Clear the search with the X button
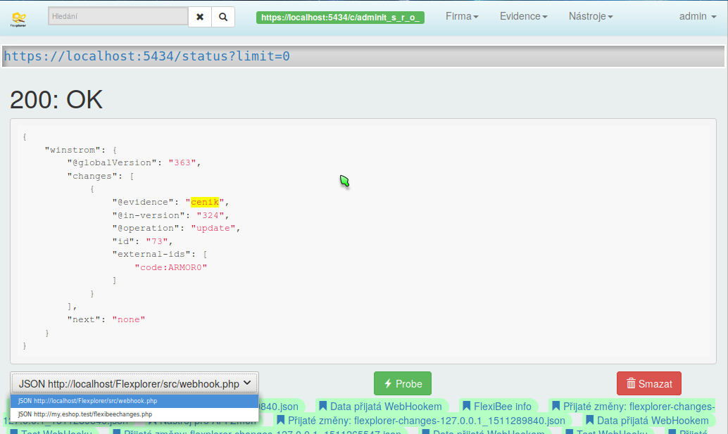 [x=200, y=17]
